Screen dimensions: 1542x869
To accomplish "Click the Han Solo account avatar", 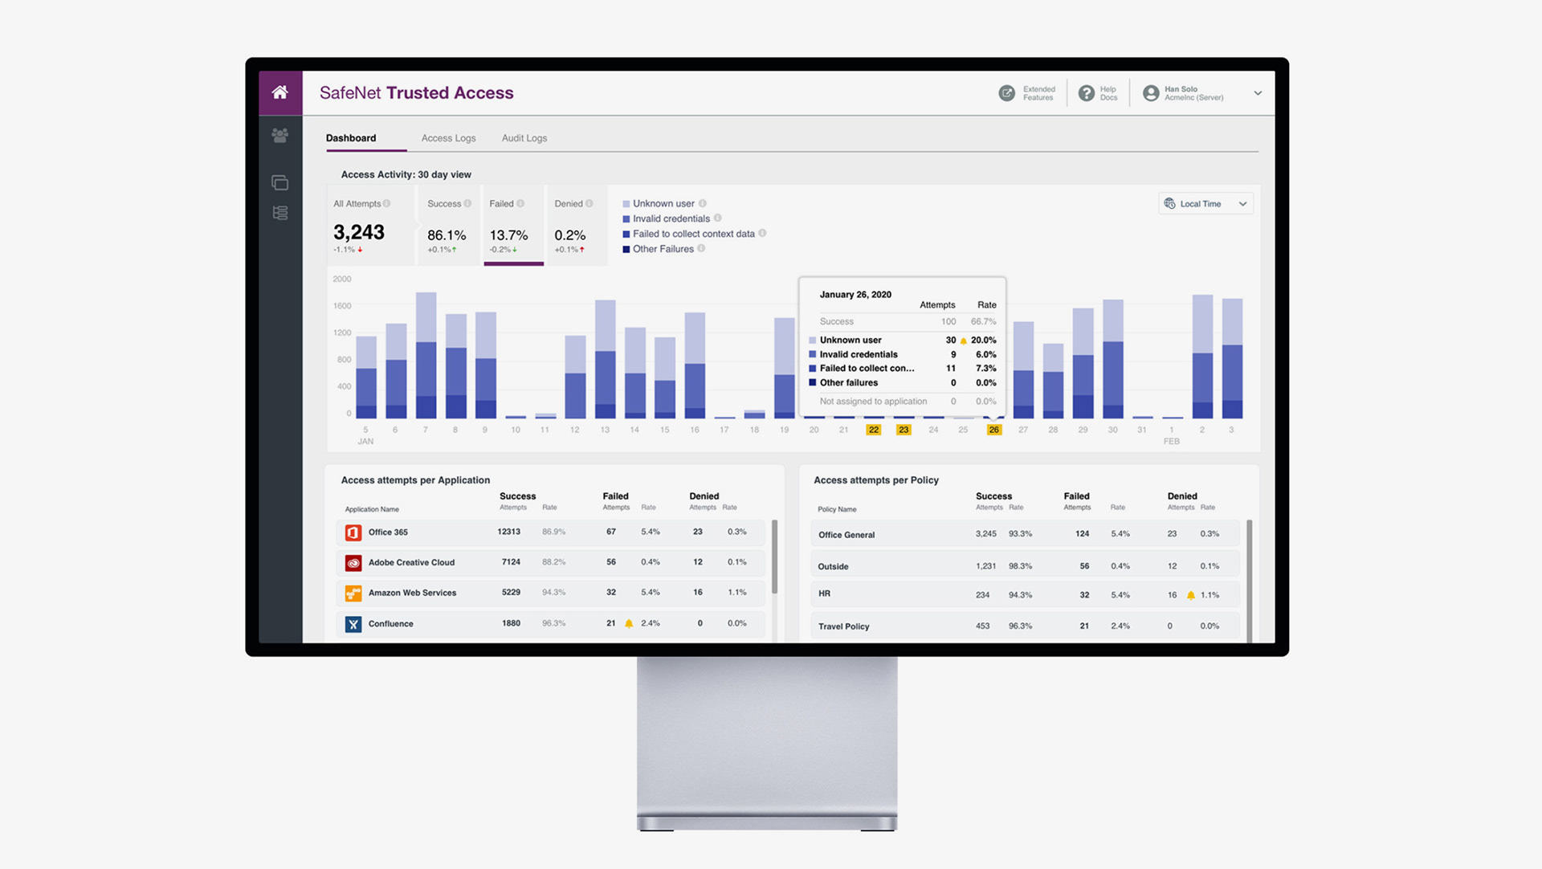I will tap(1150, 93).
